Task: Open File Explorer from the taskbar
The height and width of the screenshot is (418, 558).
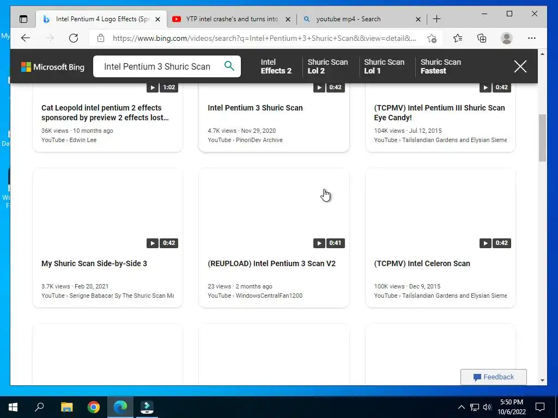Action: pyautogui.click(x=67, y=407)
